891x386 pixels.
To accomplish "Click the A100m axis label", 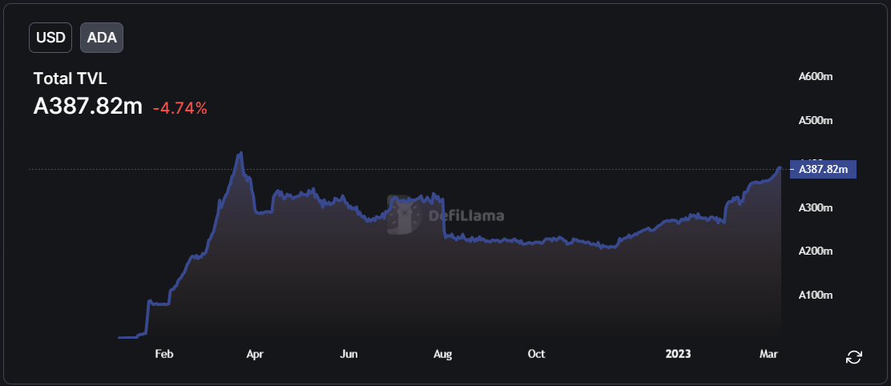I will pyautogui.click(x=816, y=296).
